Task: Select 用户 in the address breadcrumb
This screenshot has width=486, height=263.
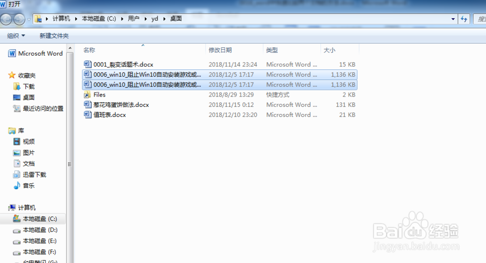Action: 134,18
